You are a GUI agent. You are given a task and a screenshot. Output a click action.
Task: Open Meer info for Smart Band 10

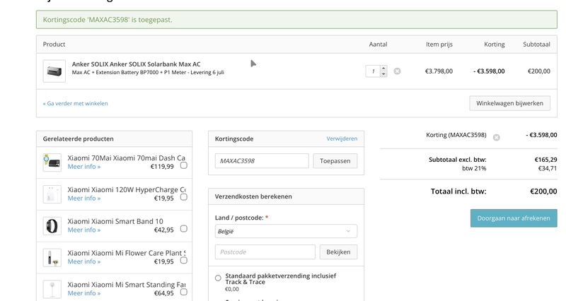pos(84,230)
